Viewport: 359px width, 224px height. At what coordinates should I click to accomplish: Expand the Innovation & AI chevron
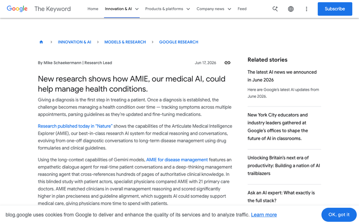coord(137,9)
